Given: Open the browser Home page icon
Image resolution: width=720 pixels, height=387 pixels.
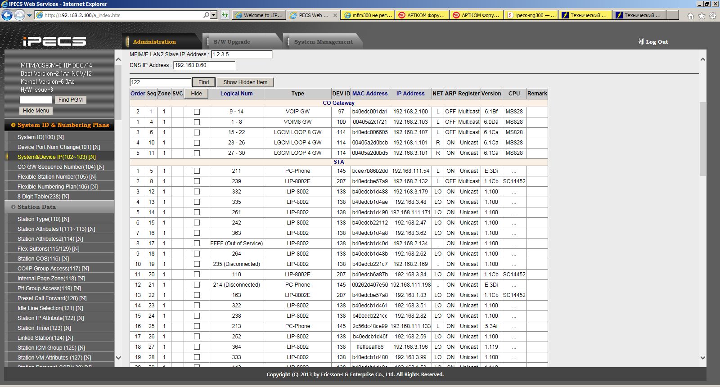Looking at the screenshot, I should 690,16.
